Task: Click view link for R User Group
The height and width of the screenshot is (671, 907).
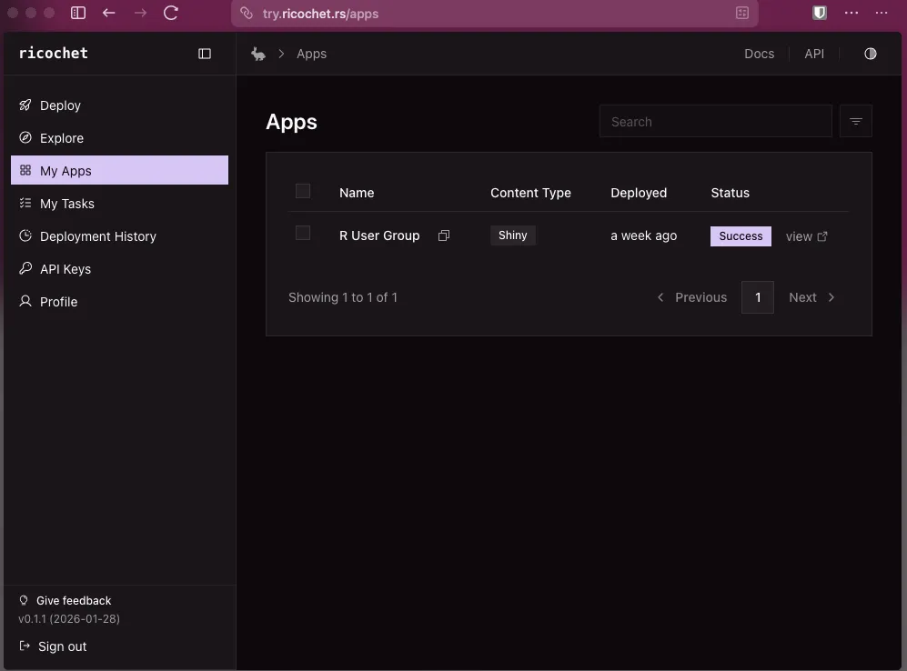Action: click(x=806, y=236)
